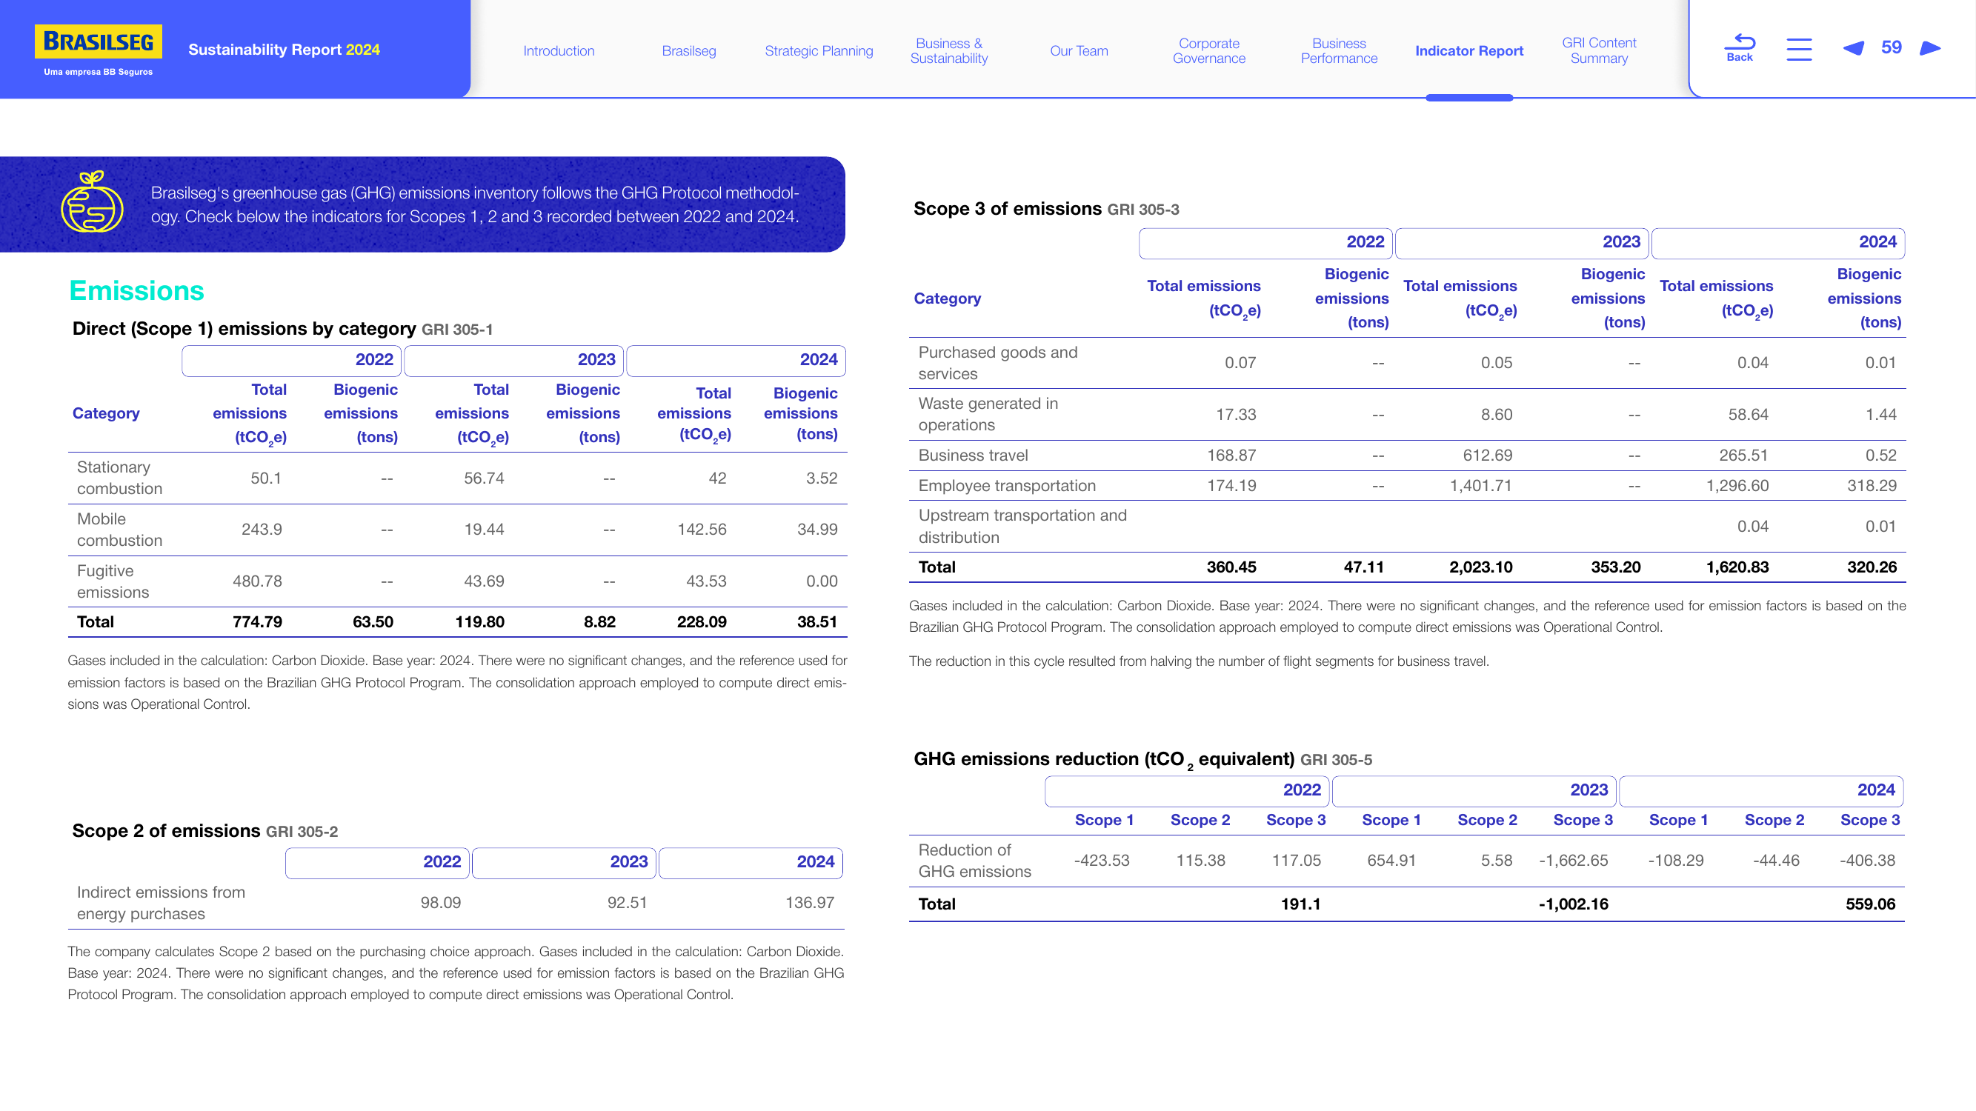Click Scope 3 total 2,023.10
This screenshot has width=1976, height=1111.
pyautogui.click(x=1480, y=567)
